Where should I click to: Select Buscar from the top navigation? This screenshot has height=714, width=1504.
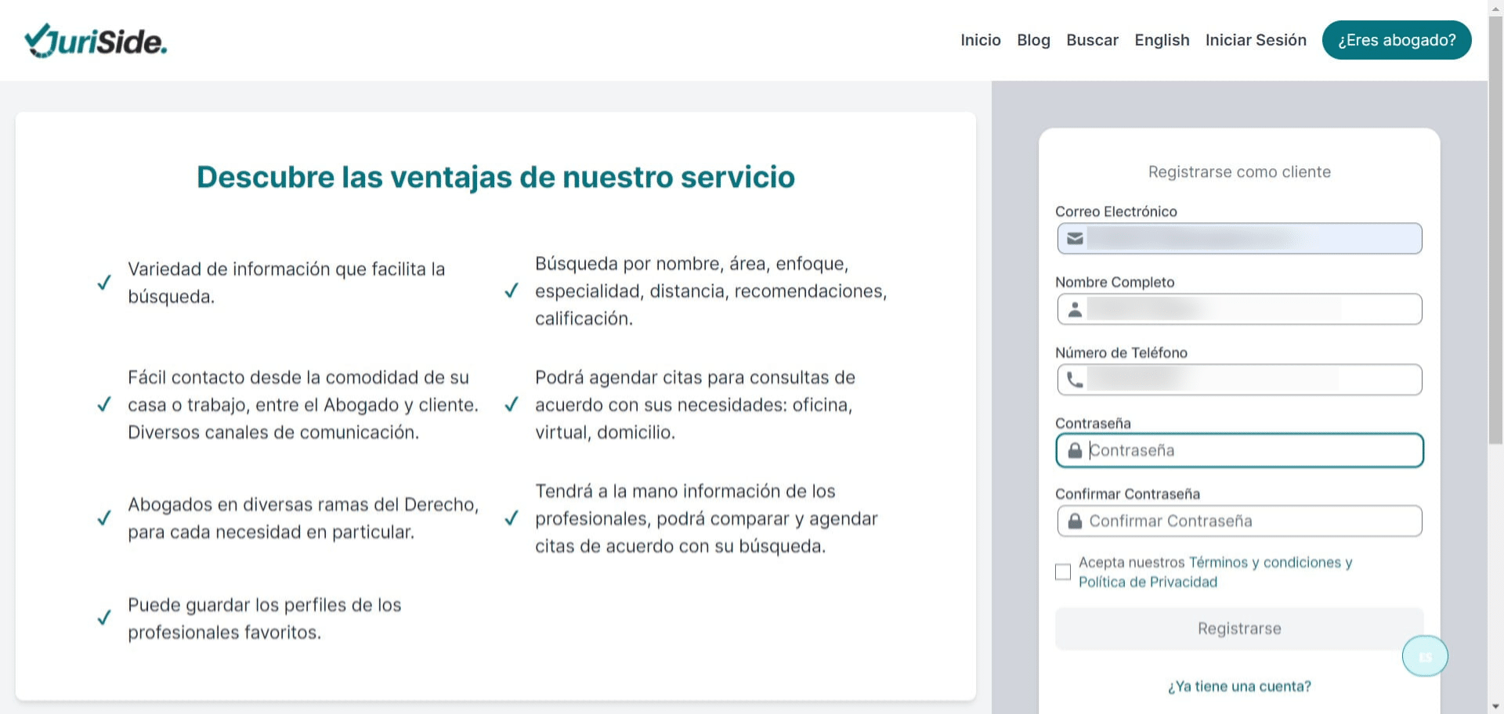(1092, 40)
